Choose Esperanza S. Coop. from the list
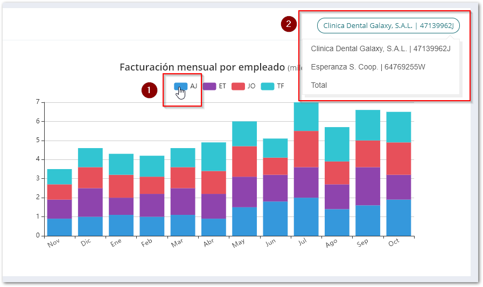The height and width of the screenshot is (287, 483). (x=368, y=67)
